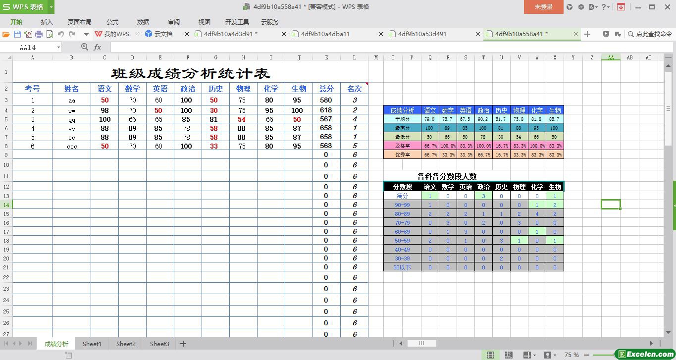
Task: Redo the last undone action
Action: tap(72, 34)
